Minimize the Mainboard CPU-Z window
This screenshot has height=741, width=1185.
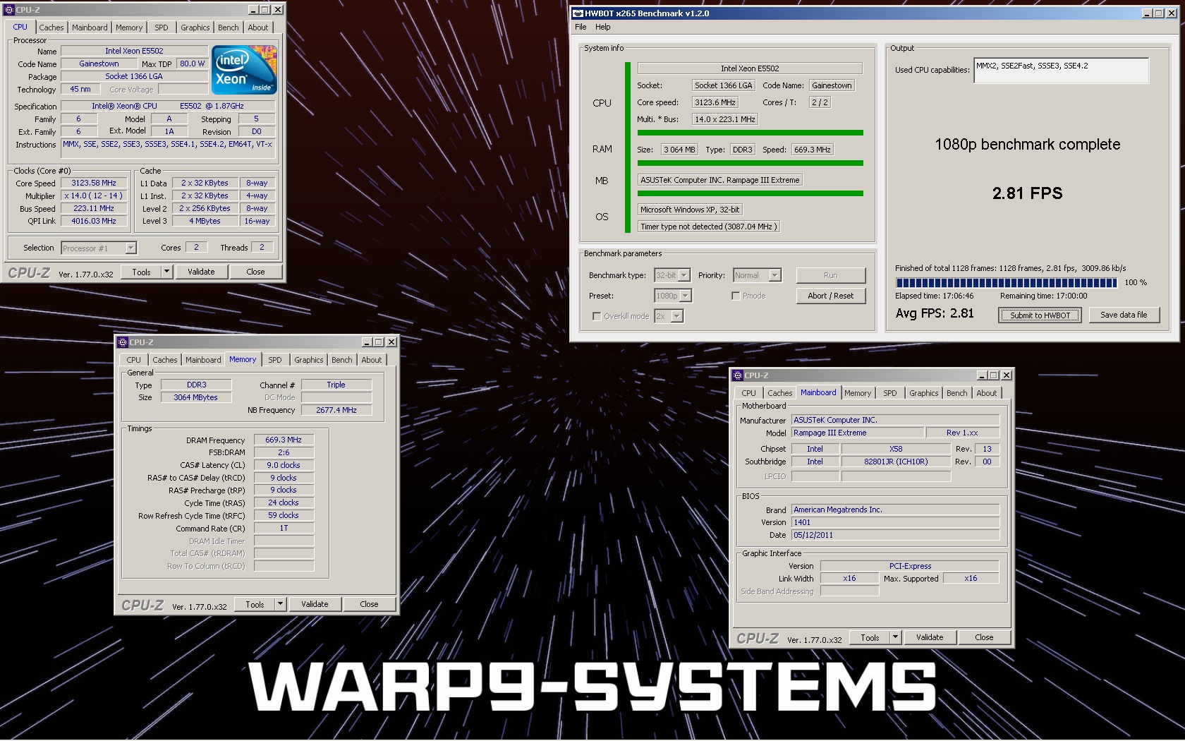tap(983, 375)
